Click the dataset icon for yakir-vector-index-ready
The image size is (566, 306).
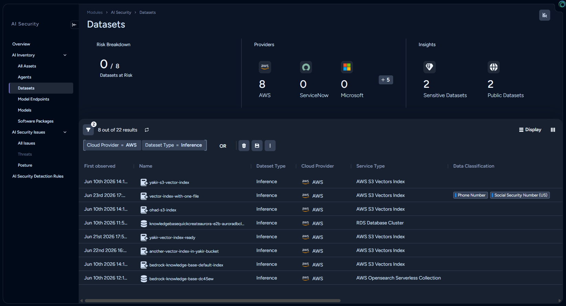pyautogui.click(x=144, y=238)
